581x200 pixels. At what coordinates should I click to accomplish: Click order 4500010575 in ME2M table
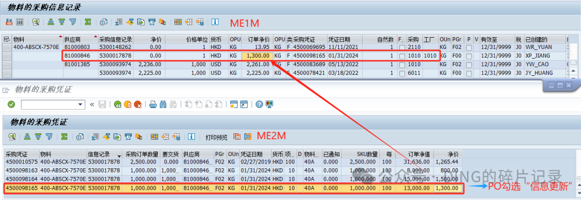(22, 162)
